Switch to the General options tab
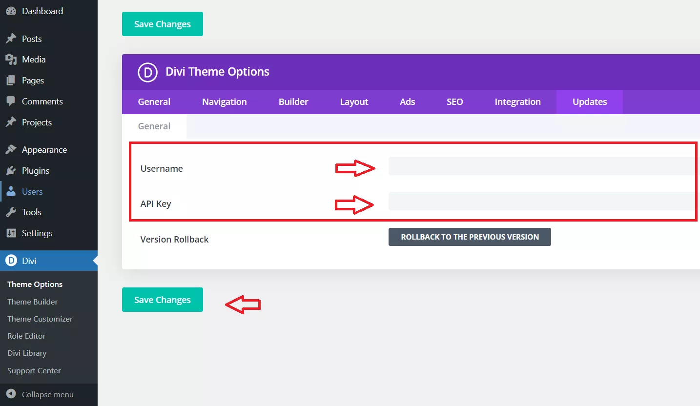The image size is (700, 406). point(154,102)
